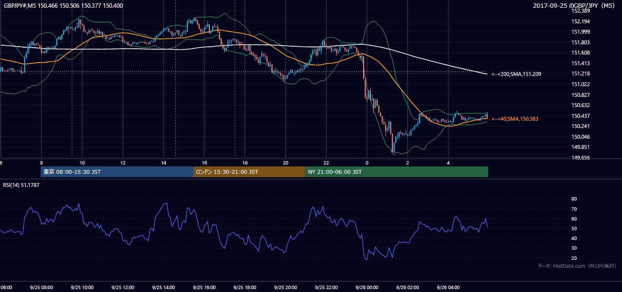Click the 9/25 12:00 date label
This screenshot has width=622, height=292.
click(x=123, y=288)
